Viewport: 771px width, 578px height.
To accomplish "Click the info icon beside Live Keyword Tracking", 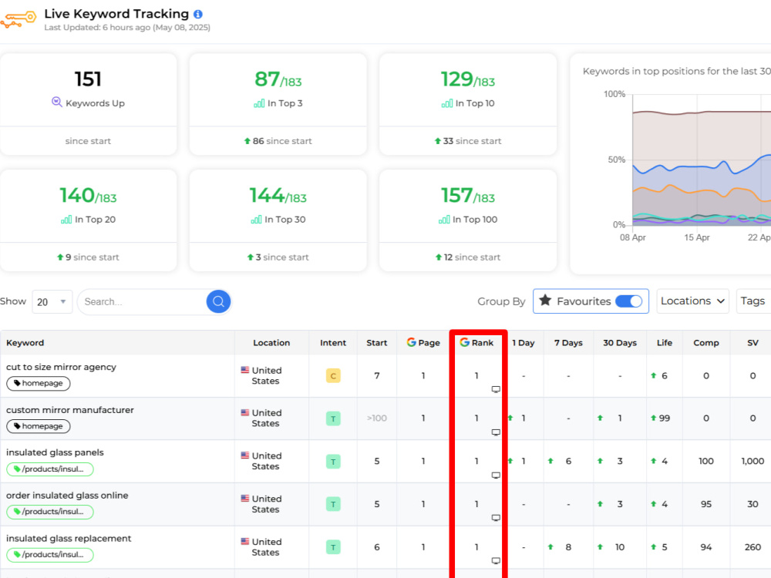I will point(197,14).
